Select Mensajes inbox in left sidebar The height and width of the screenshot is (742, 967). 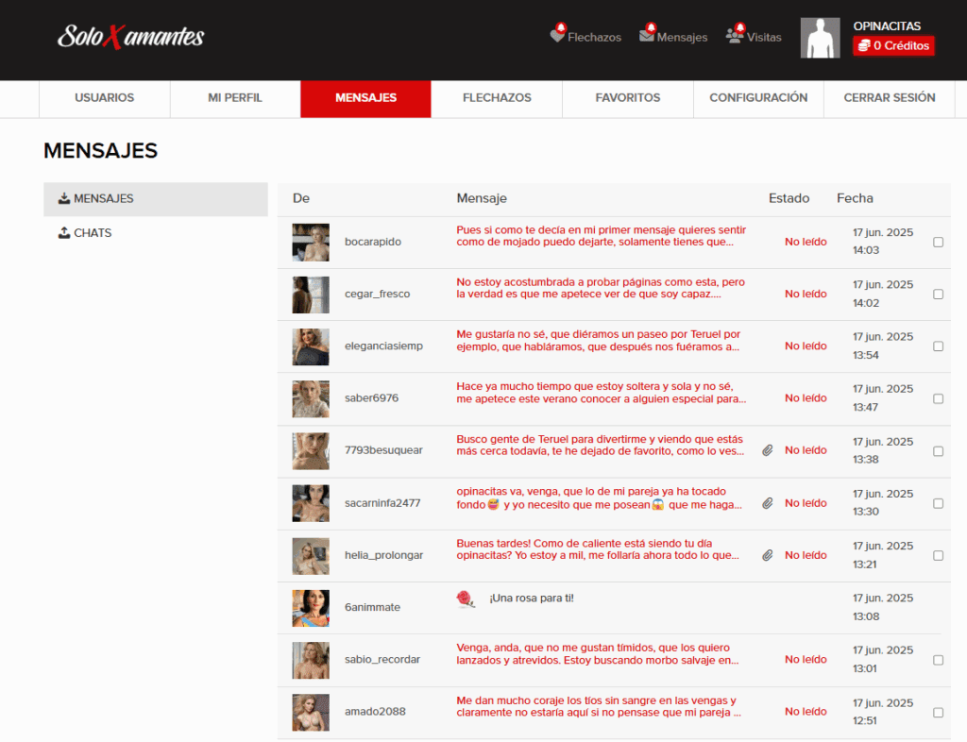coord(103,199)
